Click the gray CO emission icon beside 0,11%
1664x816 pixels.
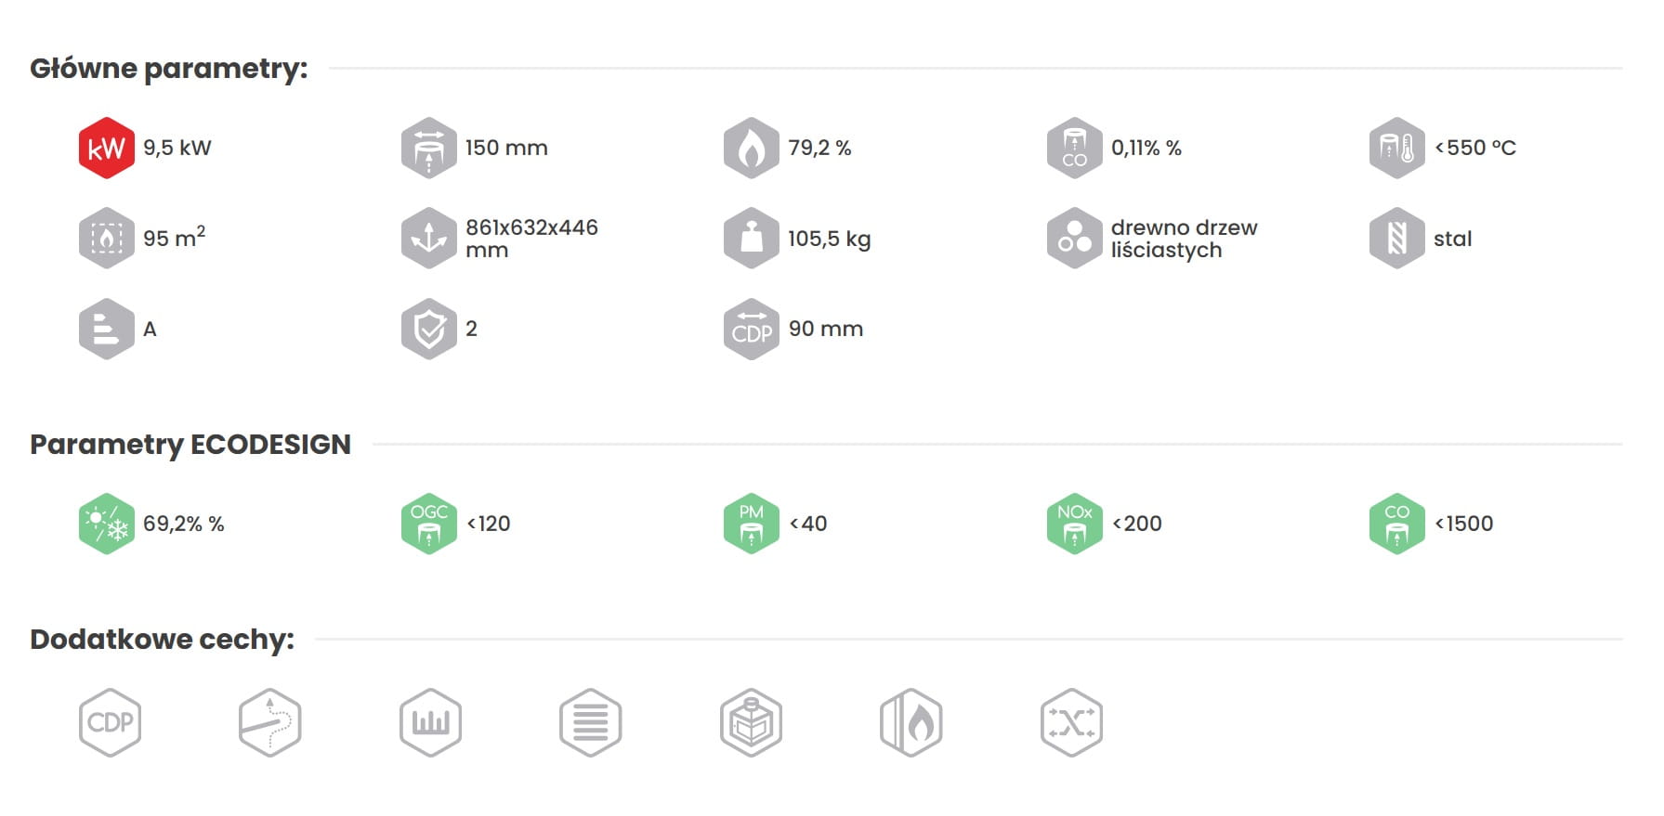pos(1075,148)
